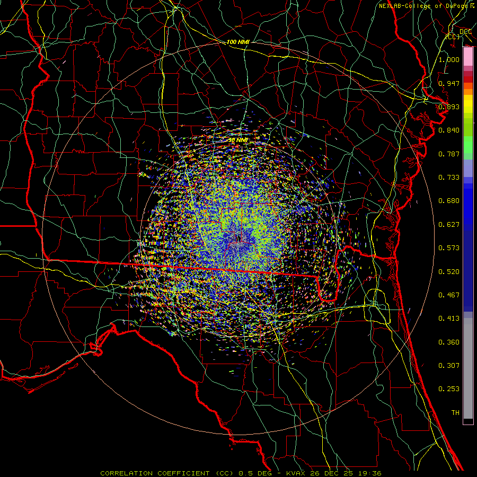Click the 0.787 scale label
477x477 pixels.
449,154
